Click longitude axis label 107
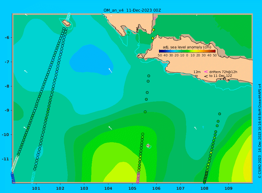Screen dimensions: 262x193 coord(180,188)
